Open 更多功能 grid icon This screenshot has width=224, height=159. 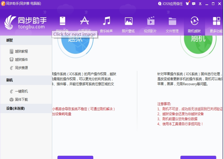pyautogui.click(x=216, y=21)
